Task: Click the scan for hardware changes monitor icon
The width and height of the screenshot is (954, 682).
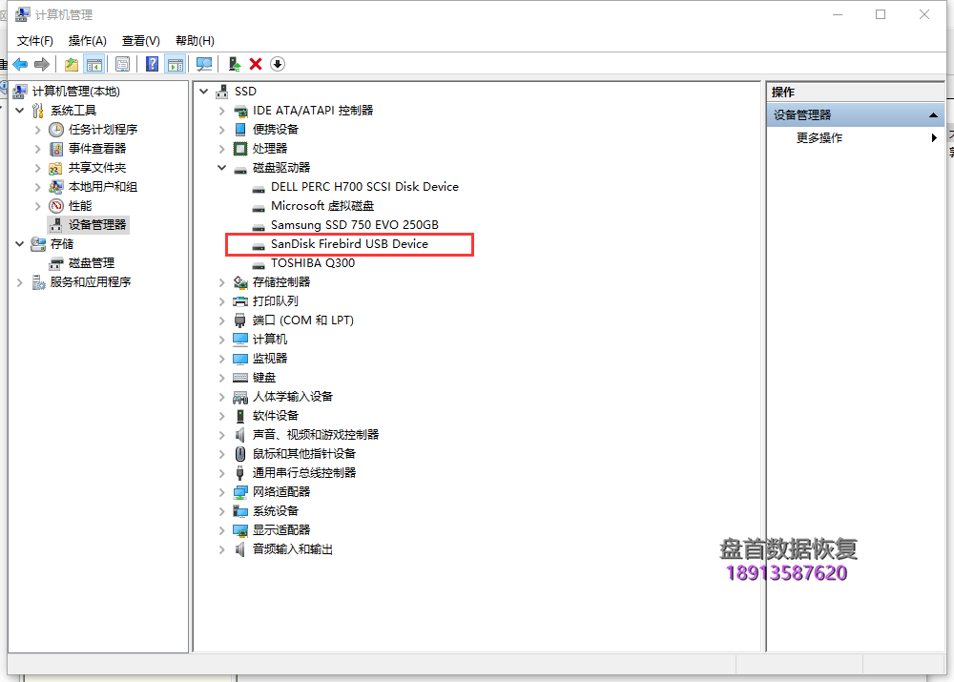Action: click(204, 64)
